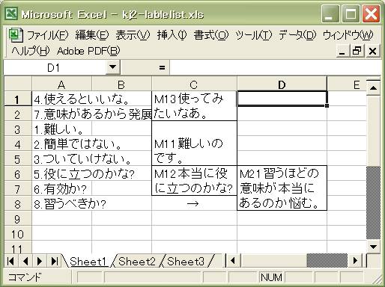
Task: Minimize the workbook document window
Action: click(x=343, y=51)
